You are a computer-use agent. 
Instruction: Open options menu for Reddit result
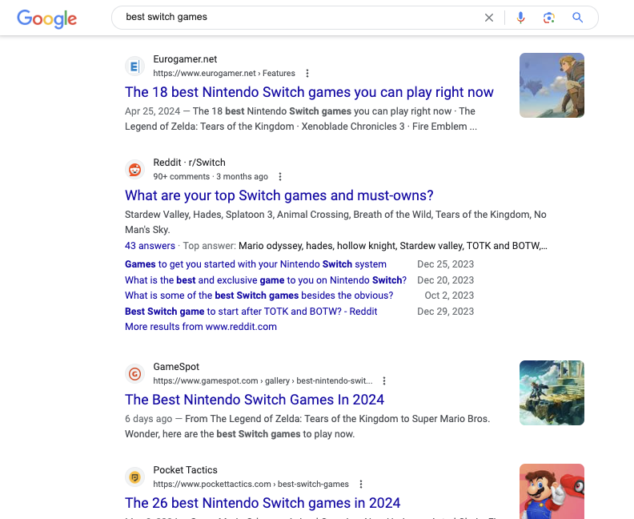280,176
